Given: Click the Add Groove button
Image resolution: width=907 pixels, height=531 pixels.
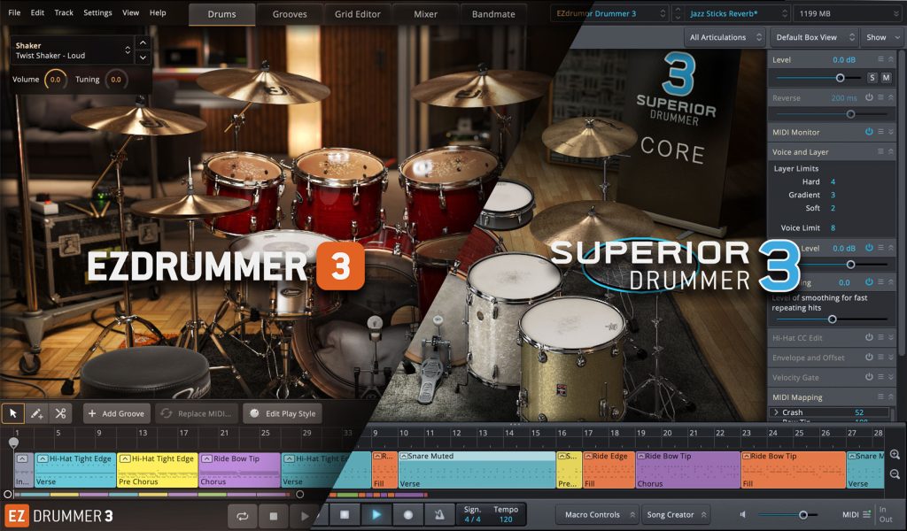Looking at the screenshot, I should [117, 413].
